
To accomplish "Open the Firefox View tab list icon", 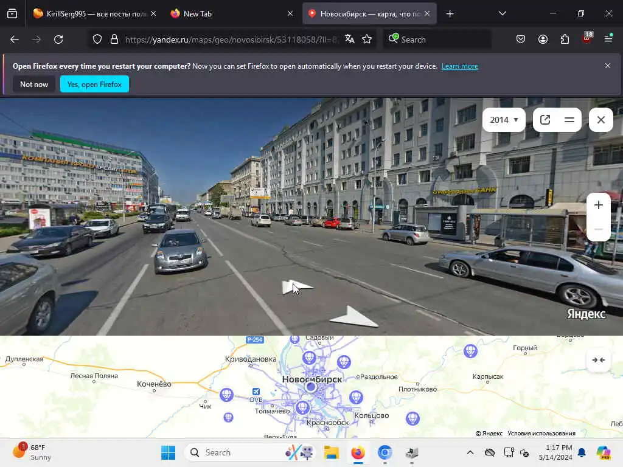I will click(x=12, y=14).
